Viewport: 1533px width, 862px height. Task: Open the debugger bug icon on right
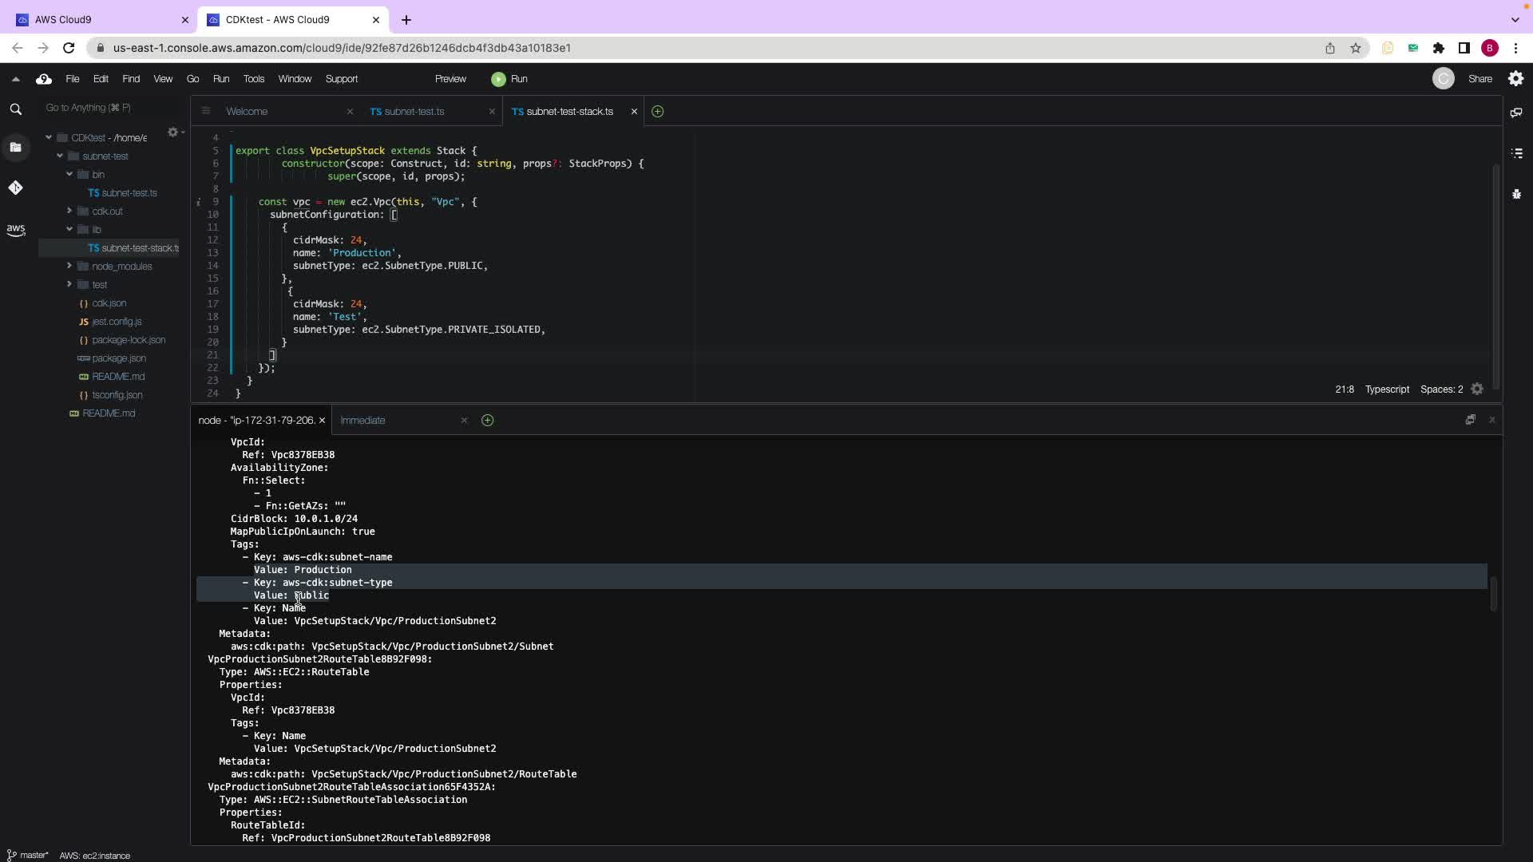pos(1516,194)
